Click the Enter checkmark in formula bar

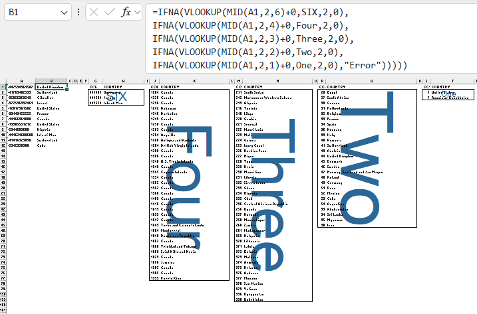(x=109, y=12)
